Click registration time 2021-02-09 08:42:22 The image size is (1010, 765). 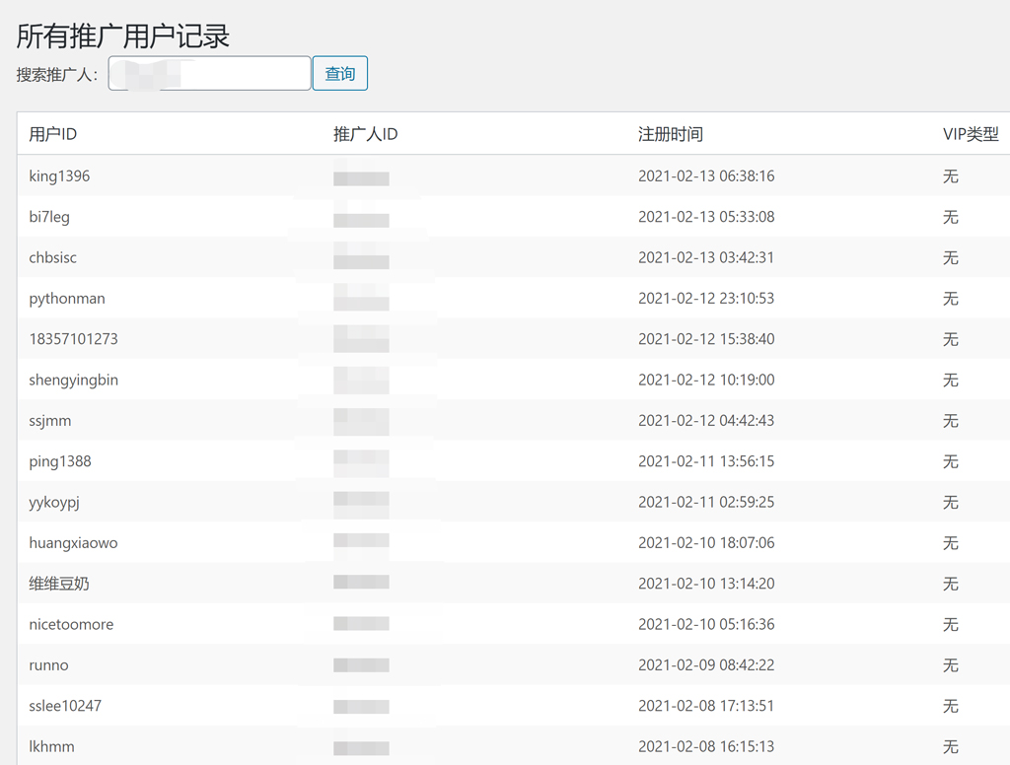tap(706, 665)
